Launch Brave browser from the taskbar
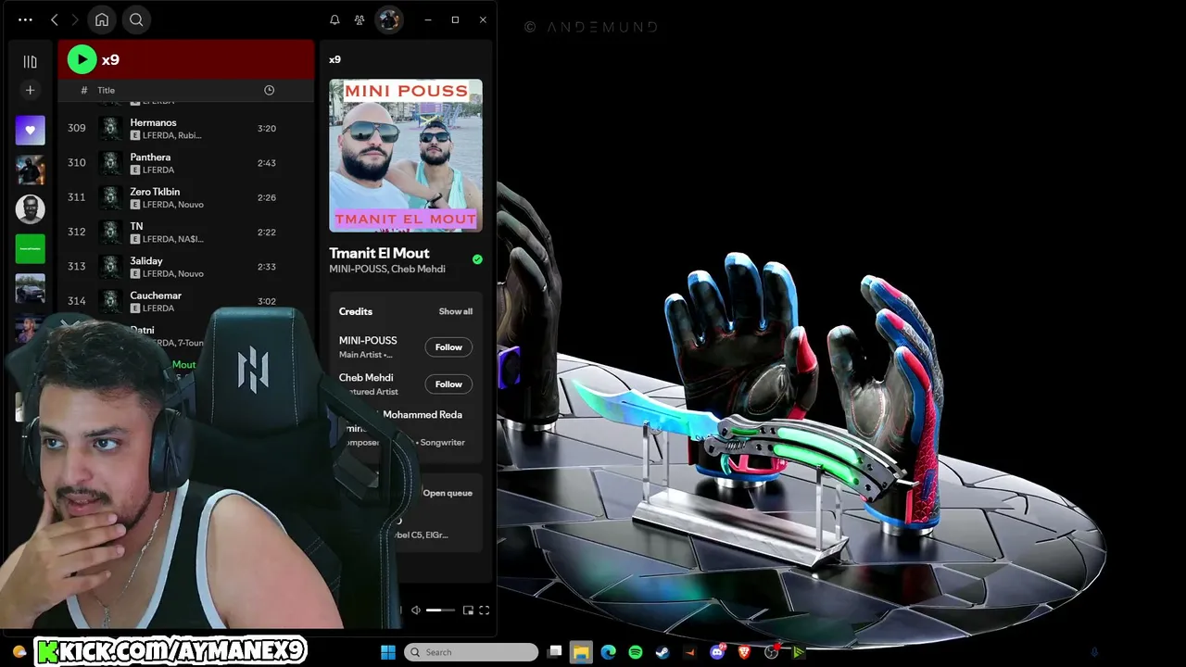Screen dimensions: 1186x667 pyautogui.click(x=744, y=652)
